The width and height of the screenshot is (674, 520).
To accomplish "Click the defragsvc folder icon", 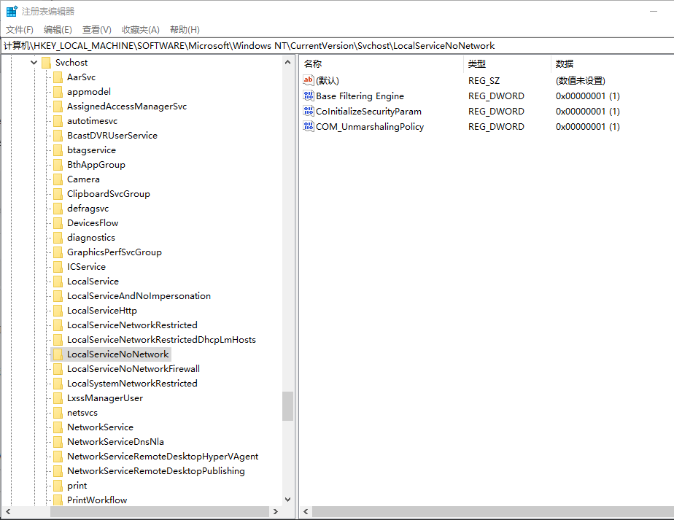I will pos(58,209).
